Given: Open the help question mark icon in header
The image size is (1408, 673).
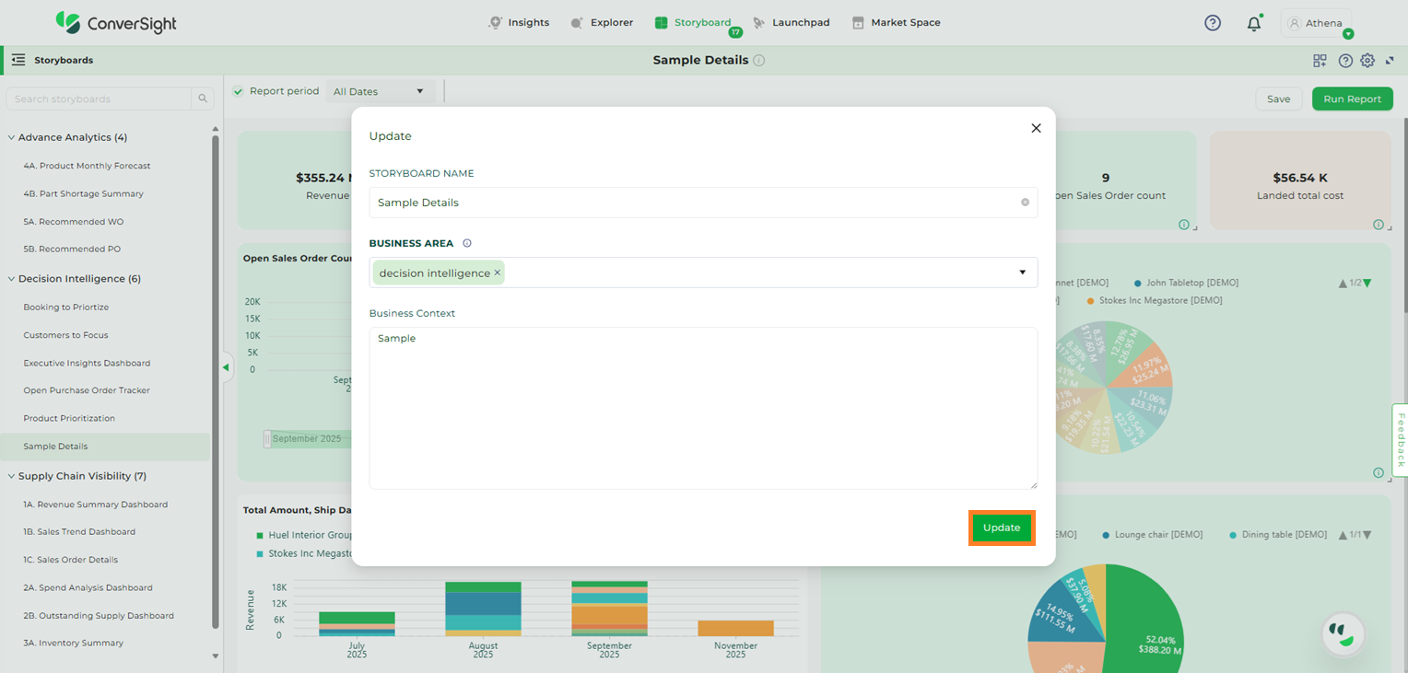Looking at the screenshot, I should (x=1213, y=23).
